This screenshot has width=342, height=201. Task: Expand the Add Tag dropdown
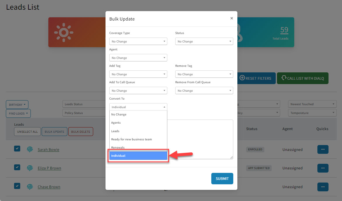[138, 74]
